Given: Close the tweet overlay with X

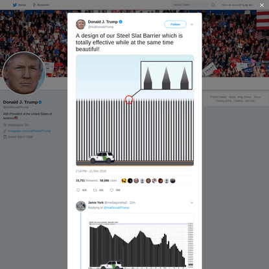Looking at the screenshot, I should (x=262, y=5).
